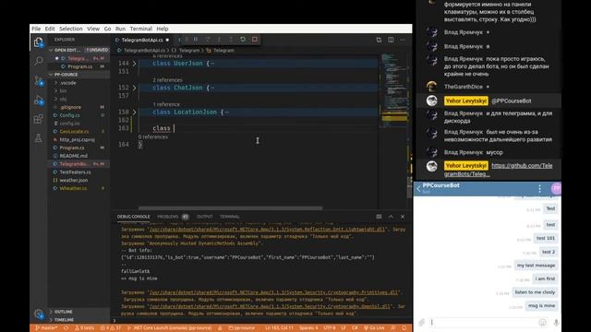This screenshot has width=591, height=332.
Task: Switch to the Output panel tab
Action: click(204, 217)
